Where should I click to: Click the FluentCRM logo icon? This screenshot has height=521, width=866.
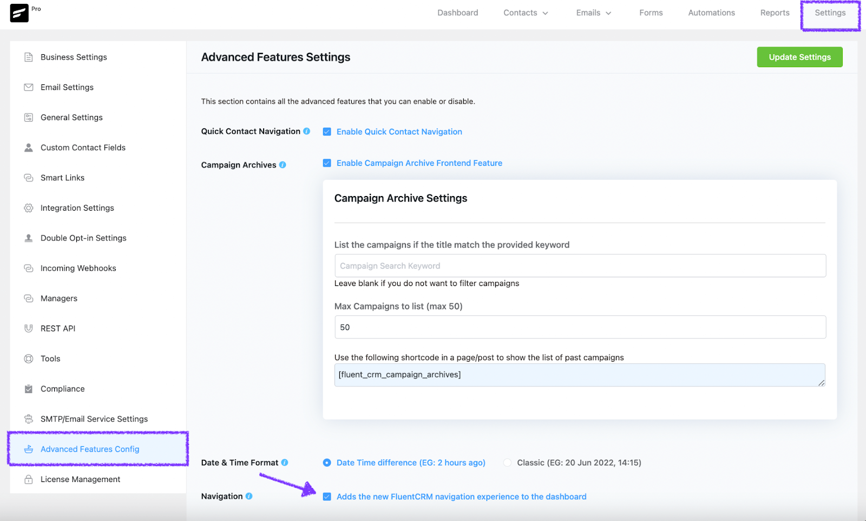pos(19,13)
